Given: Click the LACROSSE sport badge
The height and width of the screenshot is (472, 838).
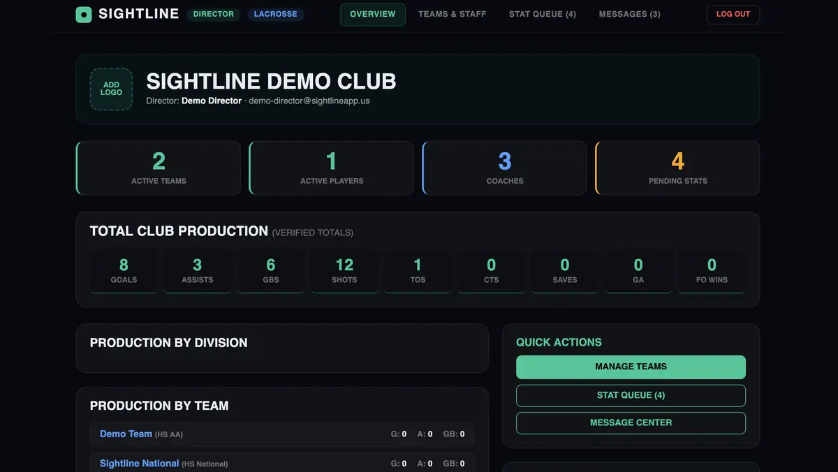Looking at the screenshot, I should point(275,14).
